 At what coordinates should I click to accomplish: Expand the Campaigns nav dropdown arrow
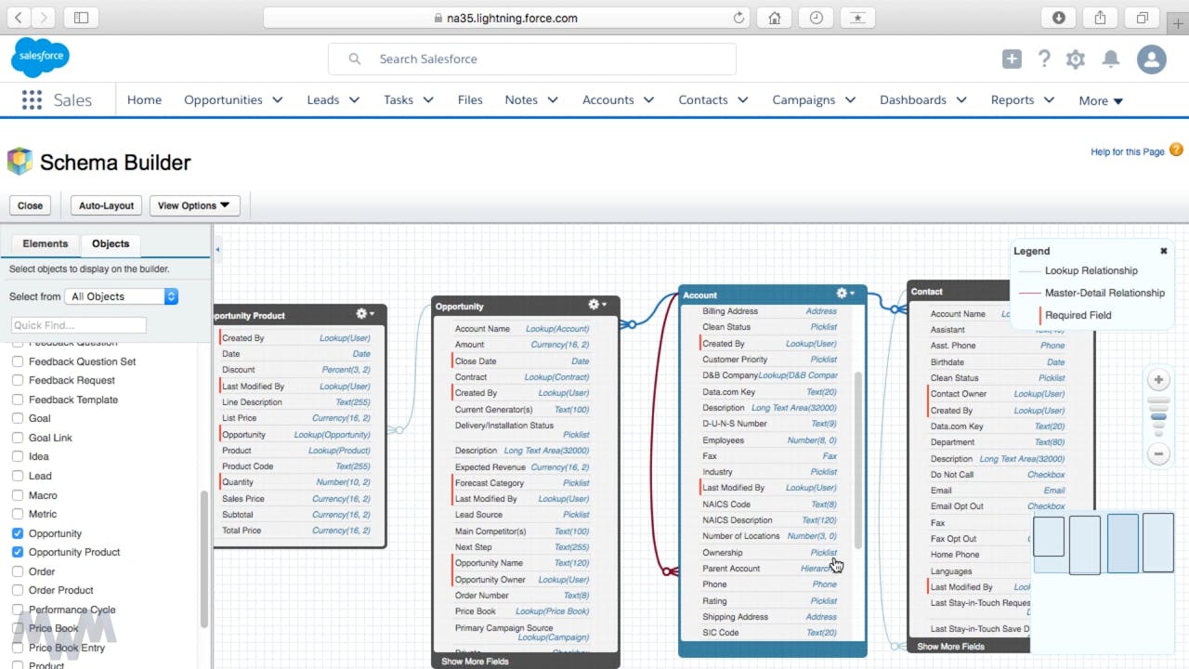point(850,100)
